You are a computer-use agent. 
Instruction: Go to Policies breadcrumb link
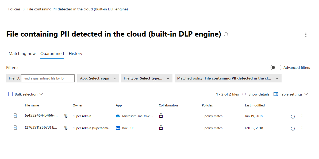tap(14, 9)
